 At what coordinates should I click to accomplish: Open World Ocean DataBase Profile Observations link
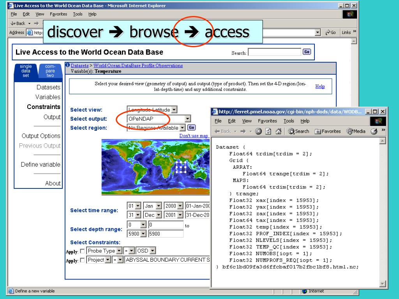point(138,65)
